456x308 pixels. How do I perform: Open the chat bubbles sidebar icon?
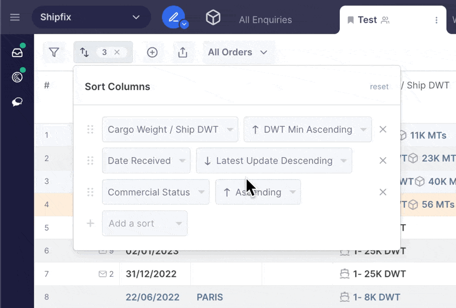click(17, 102)
